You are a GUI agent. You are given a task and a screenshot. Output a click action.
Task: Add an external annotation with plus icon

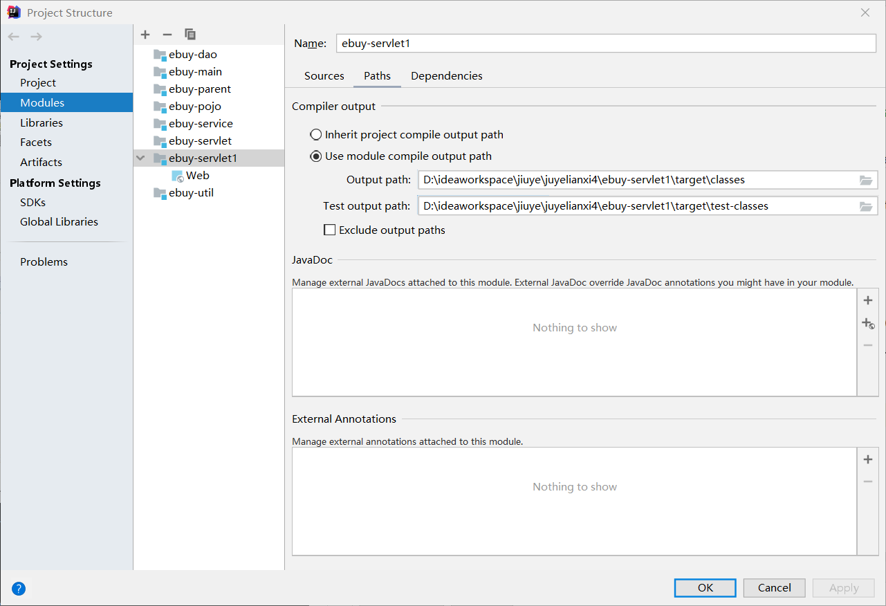pos(868,459)
